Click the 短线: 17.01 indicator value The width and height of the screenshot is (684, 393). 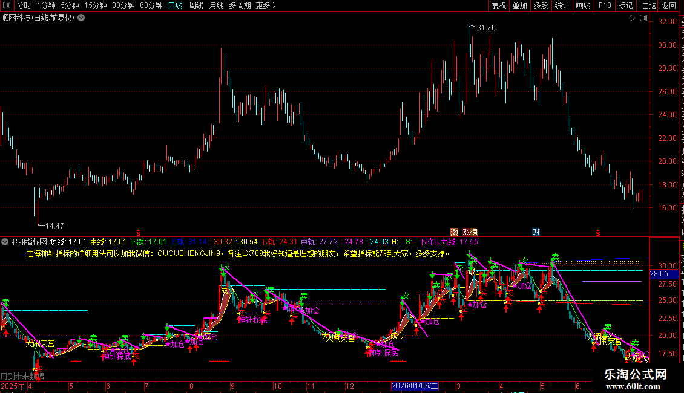tap(68, 242)
